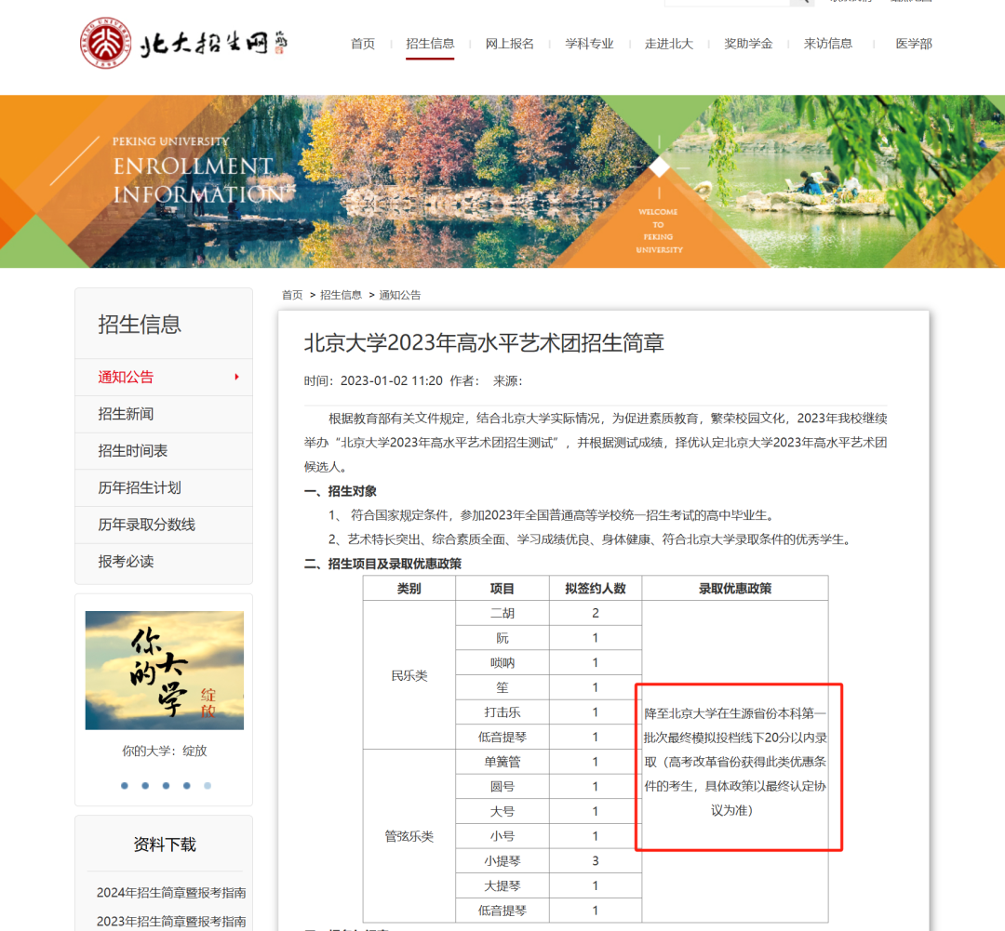Viewport: 1005px width, 931px height.
Task: Click the 小提琴 table cell
Action: point(502,861)
